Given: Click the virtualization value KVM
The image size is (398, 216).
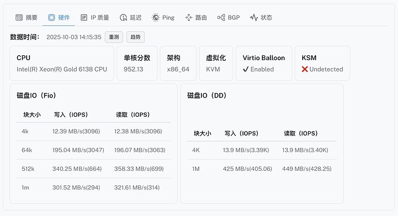Looking at the screenshot, I should [x=213, y=69].
